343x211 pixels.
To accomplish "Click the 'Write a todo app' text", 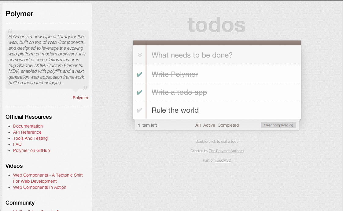I will pos(179,93).
